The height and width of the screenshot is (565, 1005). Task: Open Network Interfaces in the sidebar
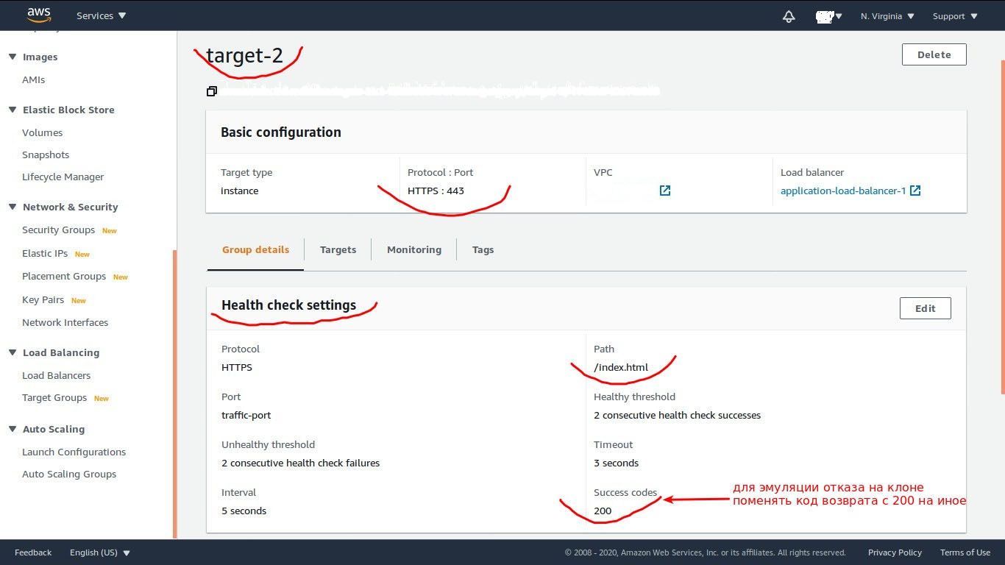pyautogui.click(x=65, y=322)
